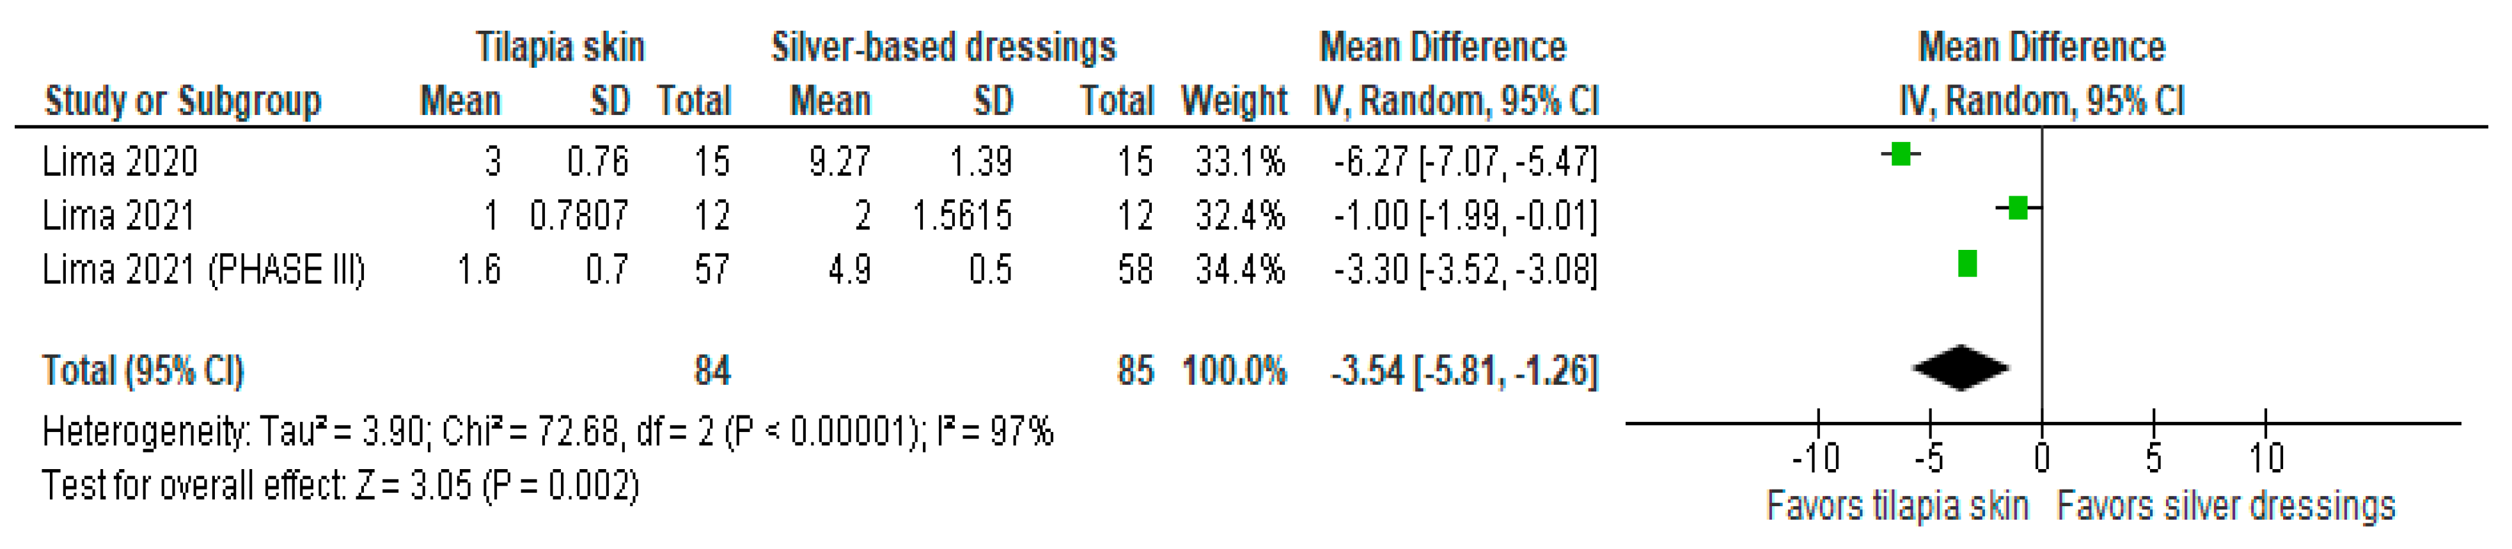Click the Lima 2021 (PHASE III) green marker
This screenshot has height=549, width=2512.
(1967, 263)
